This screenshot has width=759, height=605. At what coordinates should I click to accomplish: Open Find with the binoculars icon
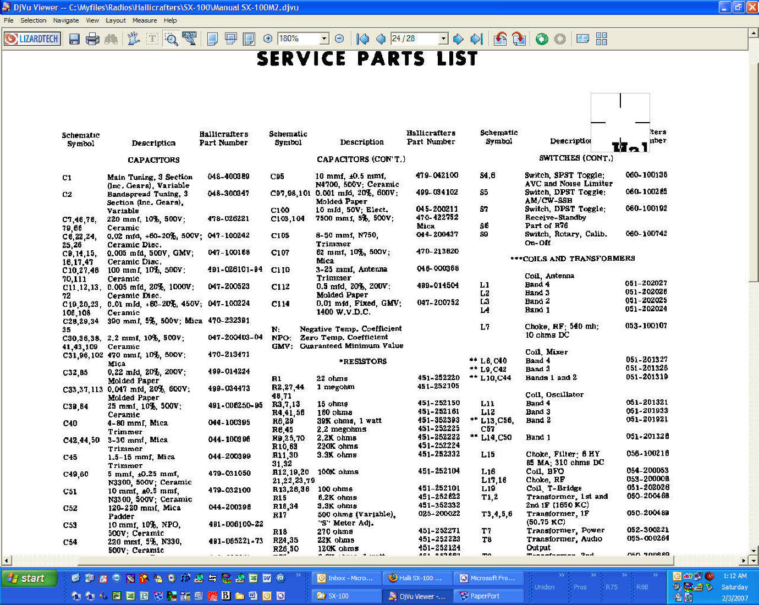click(x=111, y=39)
